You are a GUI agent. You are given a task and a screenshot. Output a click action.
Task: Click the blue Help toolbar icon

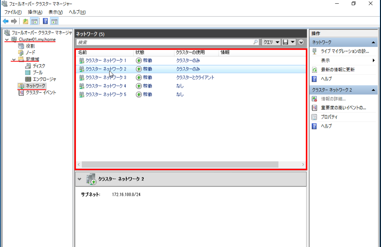[x=45, y=21]
